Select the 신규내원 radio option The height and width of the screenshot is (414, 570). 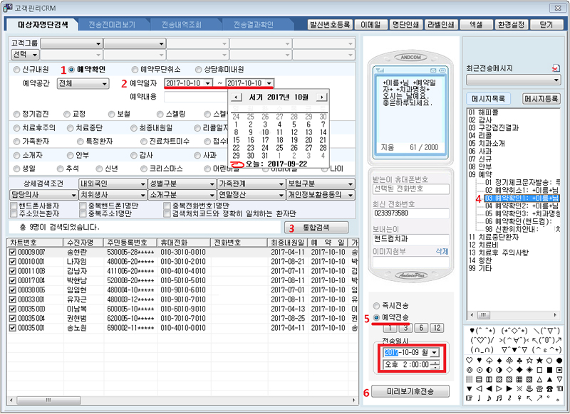17,70
